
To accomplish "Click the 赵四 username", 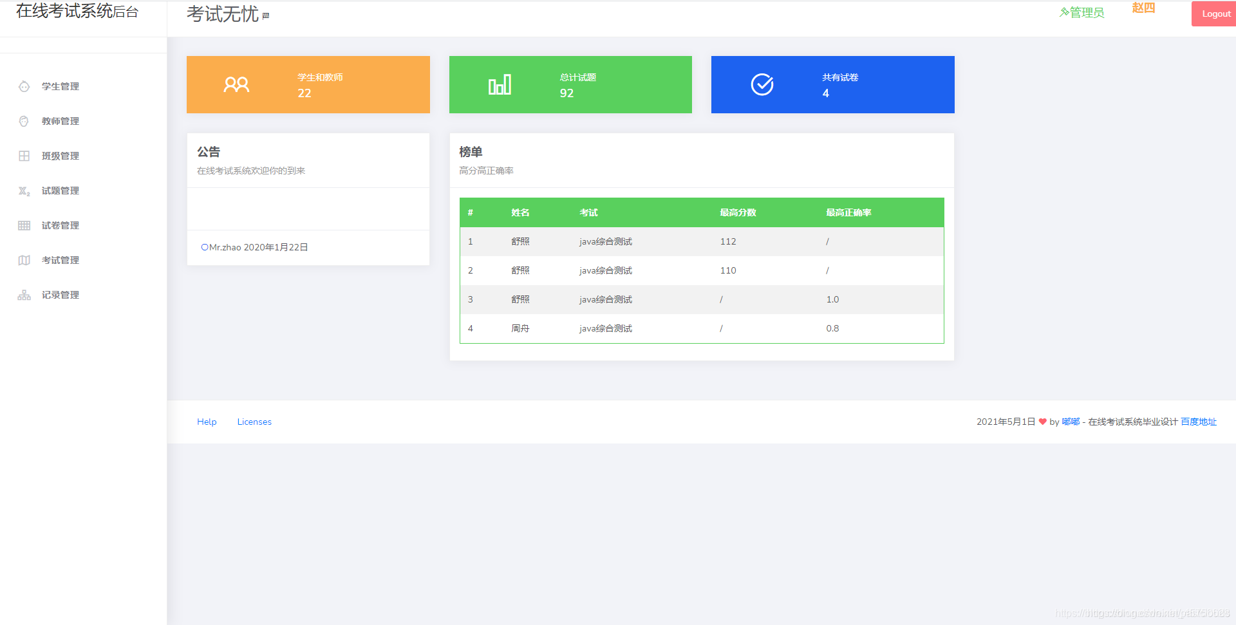I will tap(1143, 8).
